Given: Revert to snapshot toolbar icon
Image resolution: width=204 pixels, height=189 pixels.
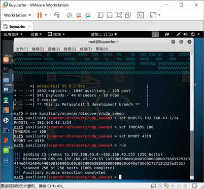Looking at the screenshot, I should (x=79, y=15).
